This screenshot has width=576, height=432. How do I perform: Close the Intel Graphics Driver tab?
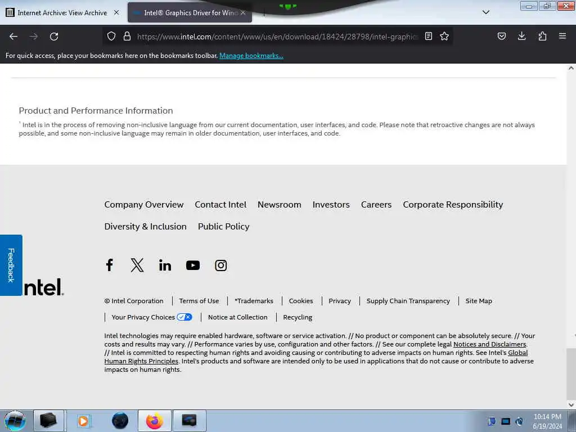point(243,12)
